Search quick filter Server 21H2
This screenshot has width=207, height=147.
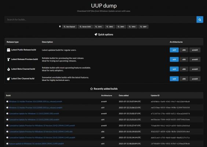85,27
